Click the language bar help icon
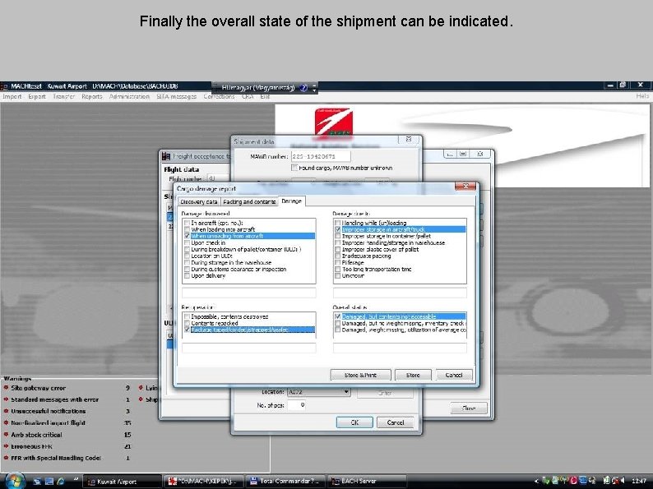Screen dimensions: 653x489 (303, 87)
